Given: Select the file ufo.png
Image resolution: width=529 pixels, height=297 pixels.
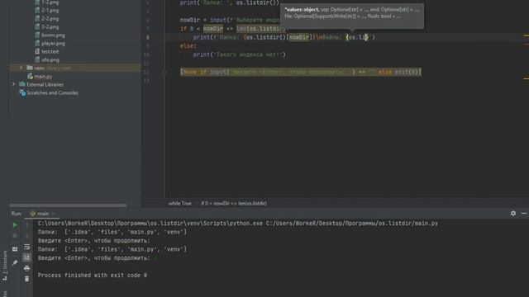Looking at the screenshot, I should point(50,60).
